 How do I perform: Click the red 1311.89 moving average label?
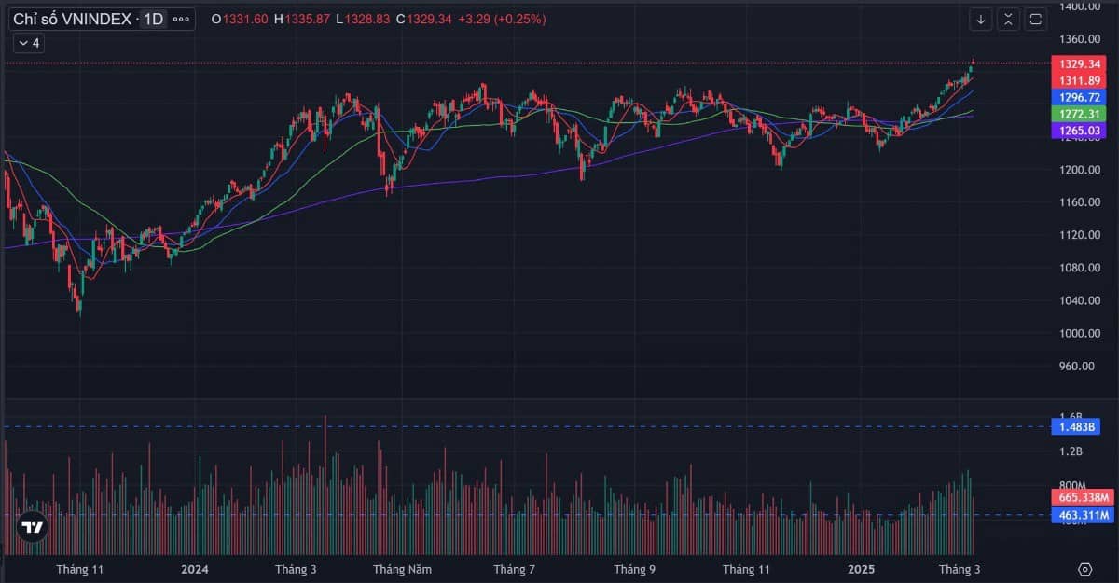point(1081,80)
